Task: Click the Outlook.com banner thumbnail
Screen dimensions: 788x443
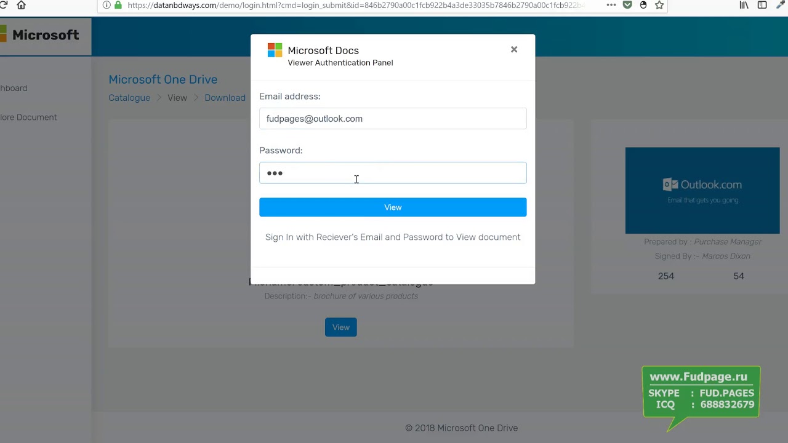Action: (x=702, y=191)
